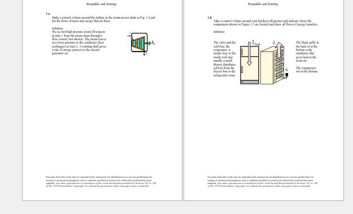Click the 'Solution:' label on the right page
353x214 pixels.
(x=219, y=32)
